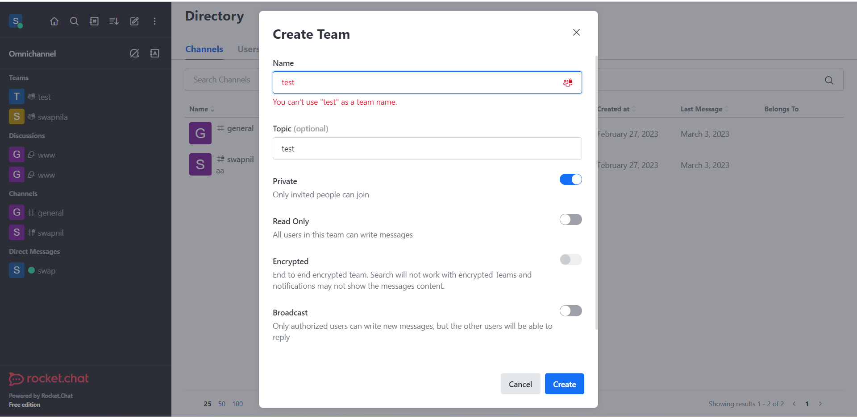Image resolution: width=857 pixels, height=417 pixels.
Task: Enable the Encrypted toggle
Action: point(570,259)
